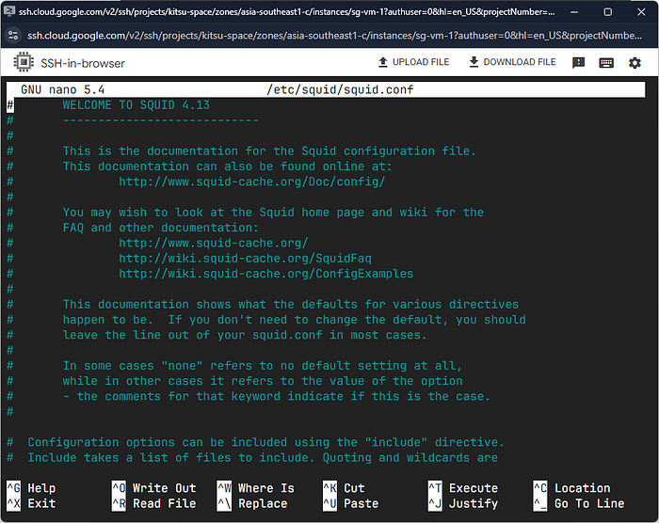This screenshot has width=659, height=523.
Task: Click the ^U Paste shortcut
Action: (x=350, y=503)
